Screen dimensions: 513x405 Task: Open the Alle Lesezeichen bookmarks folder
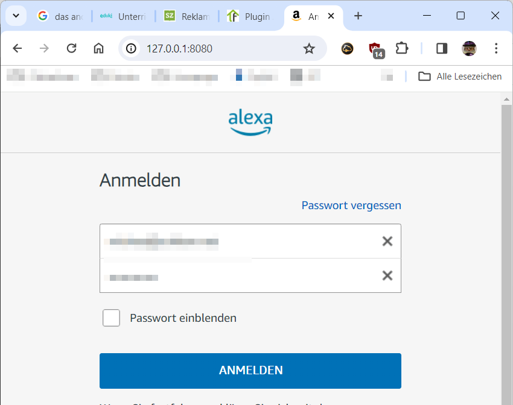tap(460, 77)
